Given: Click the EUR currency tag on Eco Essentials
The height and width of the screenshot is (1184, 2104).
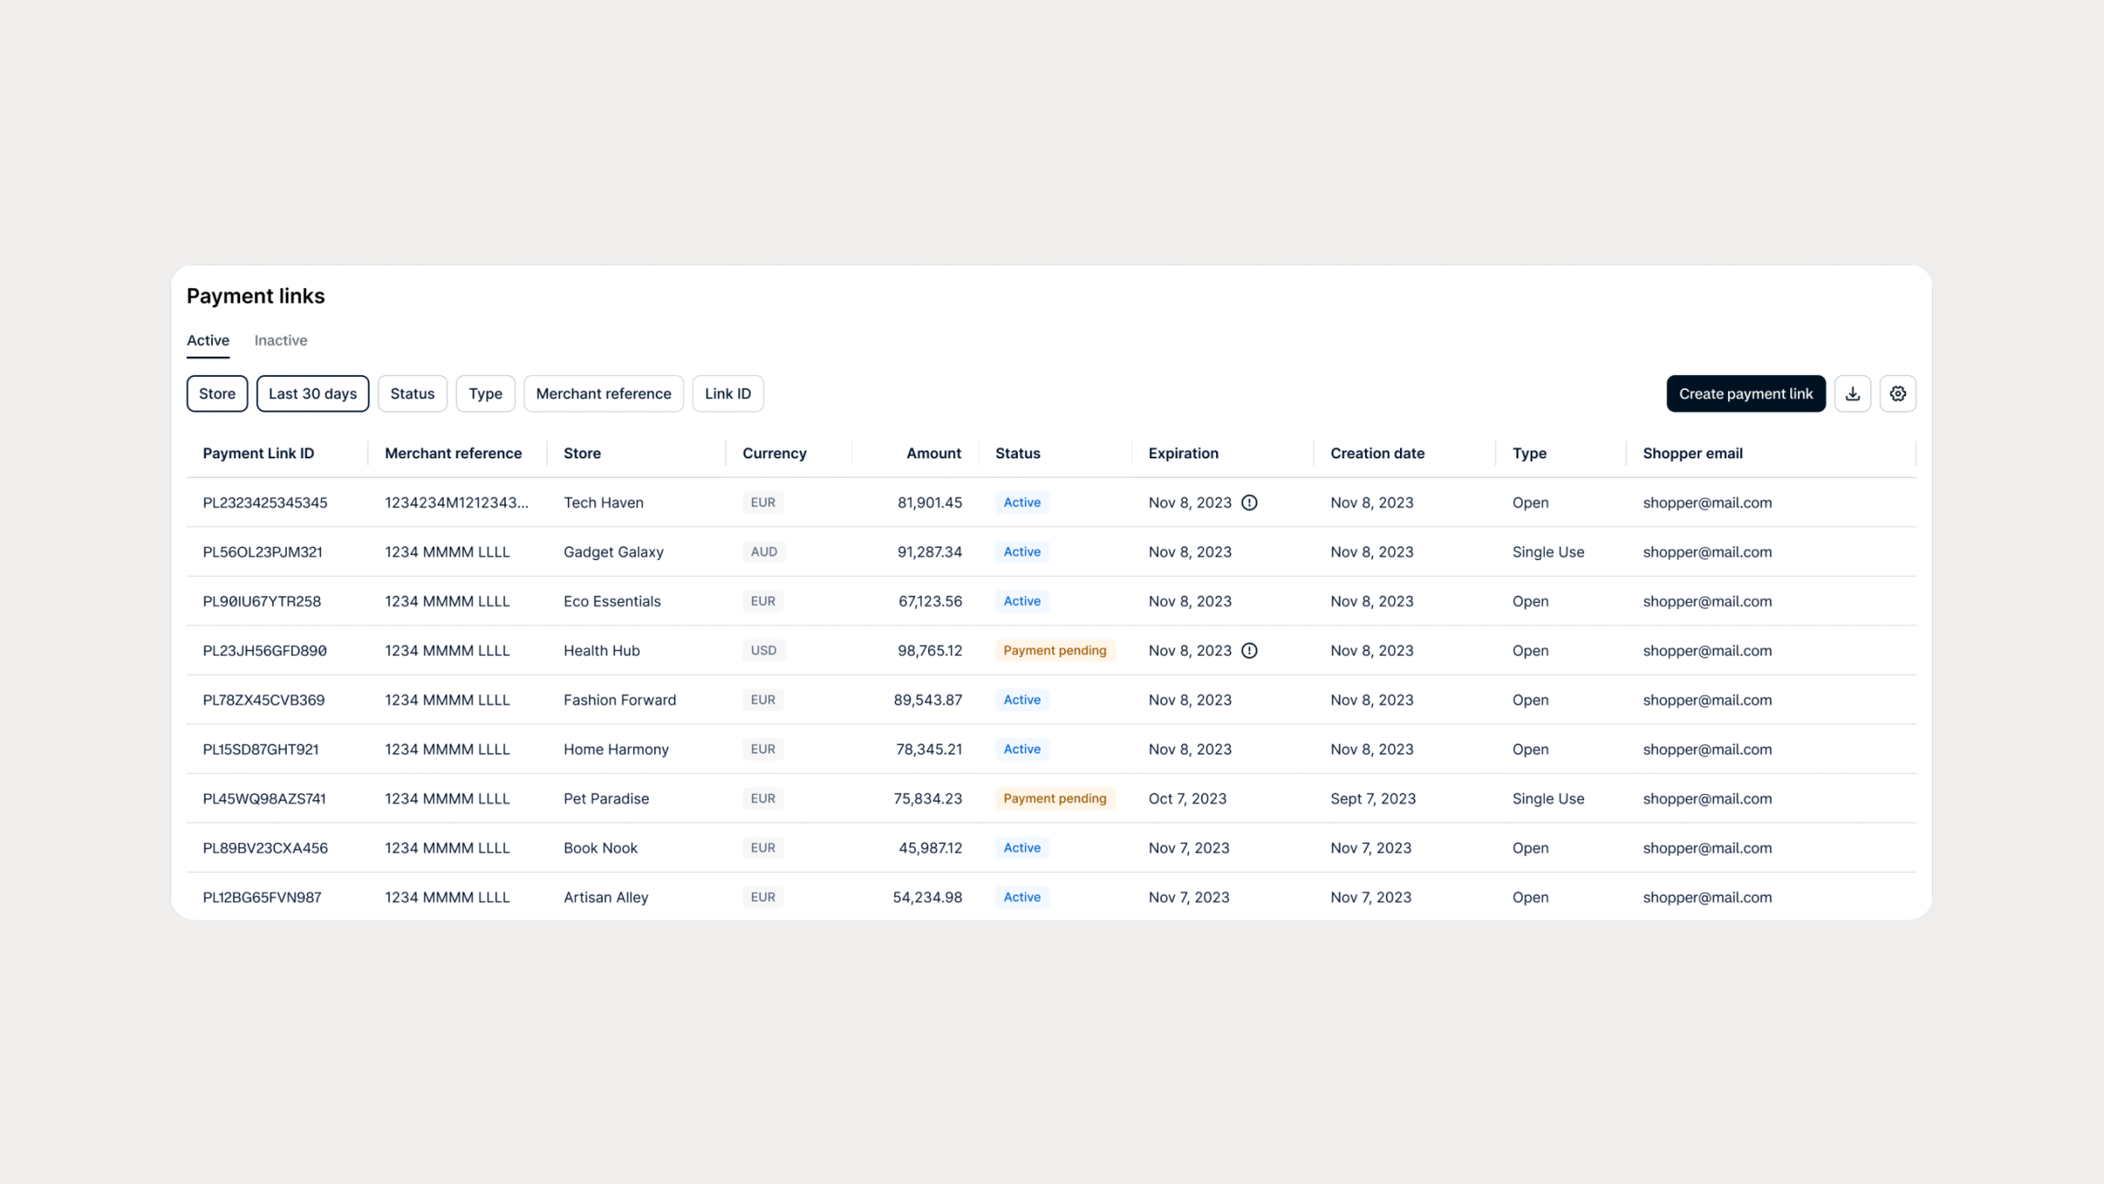Looking at the screenshot, I should (763, 601).
